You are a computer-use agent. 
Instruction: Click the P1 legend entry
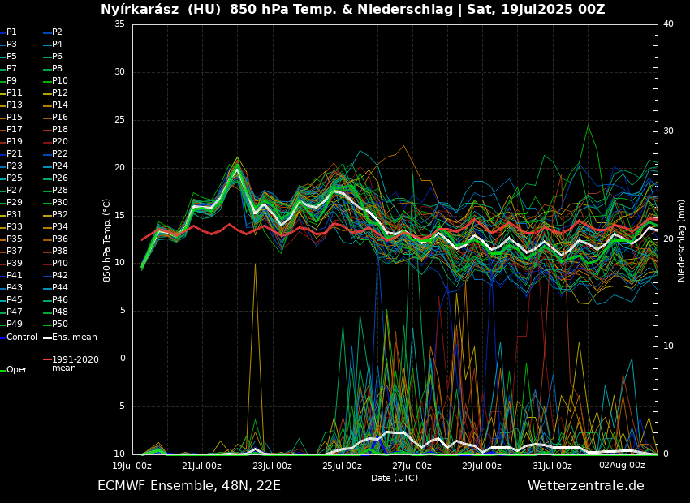pos(11,32)
